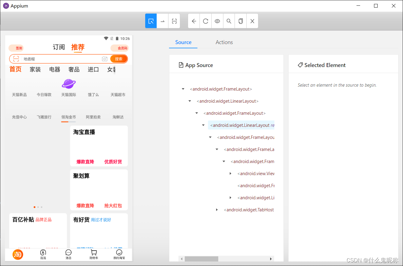The image size is (403, 266).
Task: Tap the 天猫新品 shortcut
Action: pyautogui.click(x=19, y=95)
